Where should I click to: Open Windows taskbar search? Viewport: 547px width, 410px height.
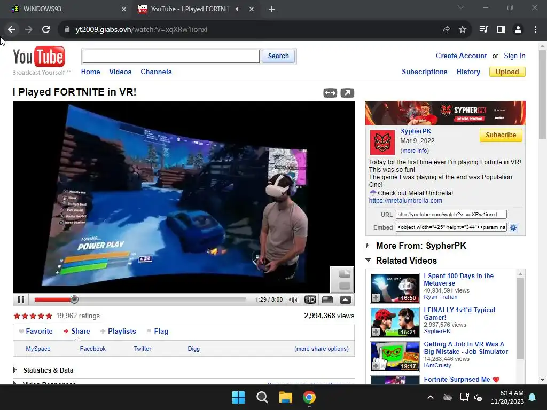[x=262, y=397]
